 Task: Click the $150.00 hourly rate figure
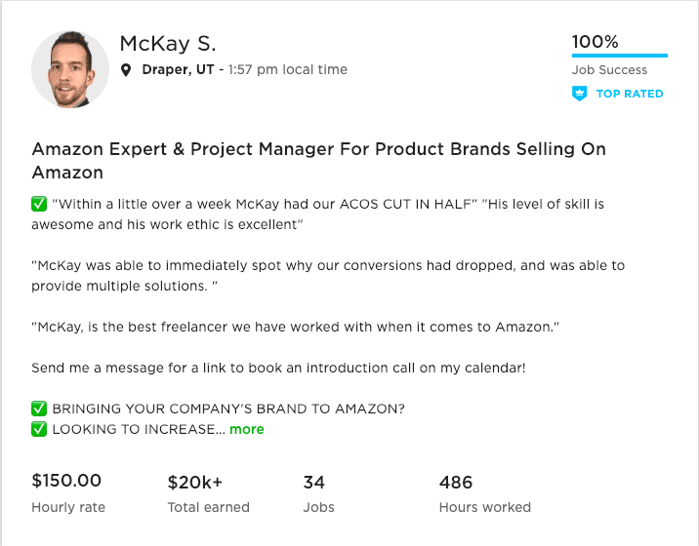[66, 481]
